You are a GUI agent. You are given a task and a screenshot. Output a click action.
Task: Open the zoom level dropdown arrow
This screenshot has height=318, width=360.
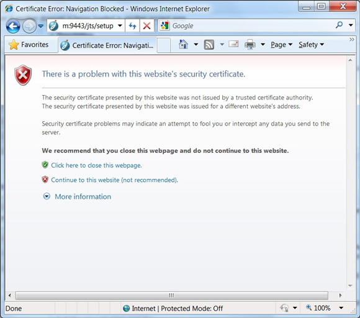(x=341, y=308)
